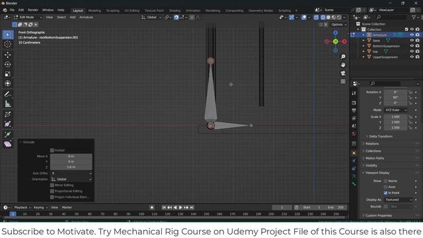Switch to the Shading workspace tab
423x238 pixels.
pyautogui.click(x=174, y=11)
